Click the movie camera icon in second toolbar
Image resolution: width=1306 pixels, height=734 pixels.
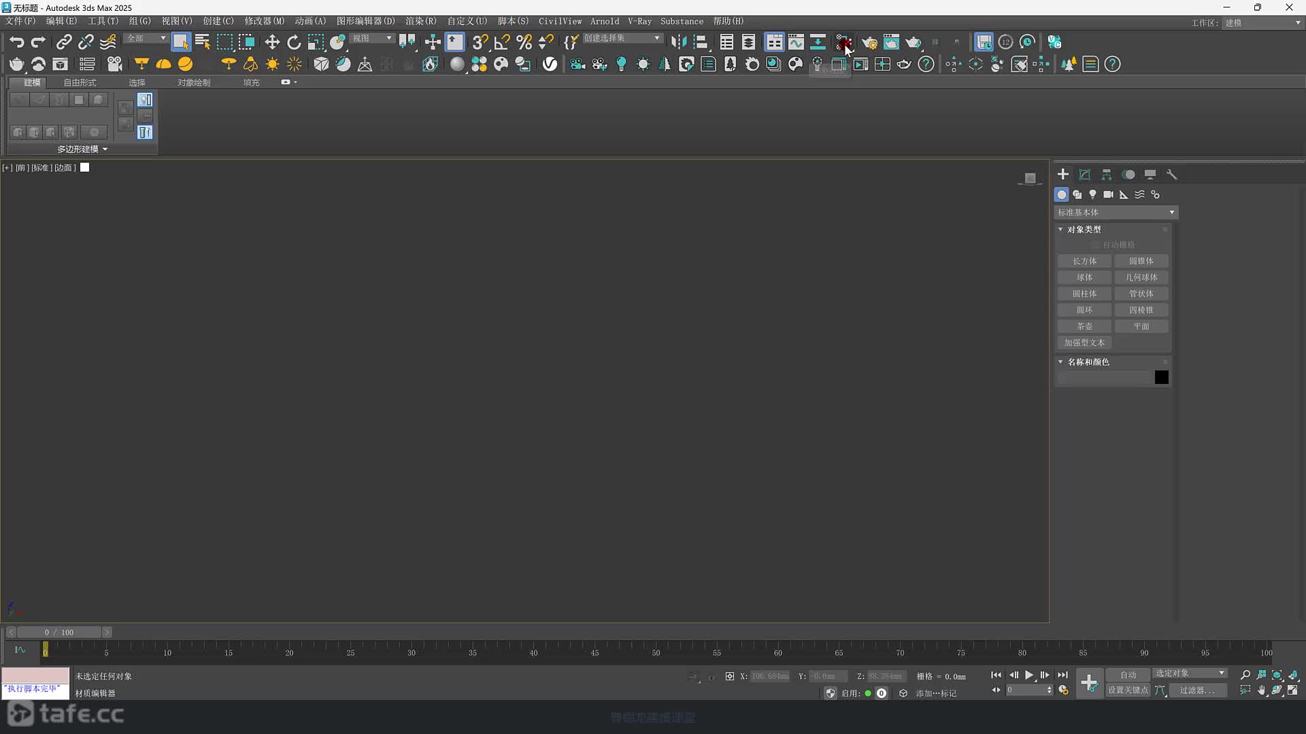pyautogui.click(x=114, y=64)
